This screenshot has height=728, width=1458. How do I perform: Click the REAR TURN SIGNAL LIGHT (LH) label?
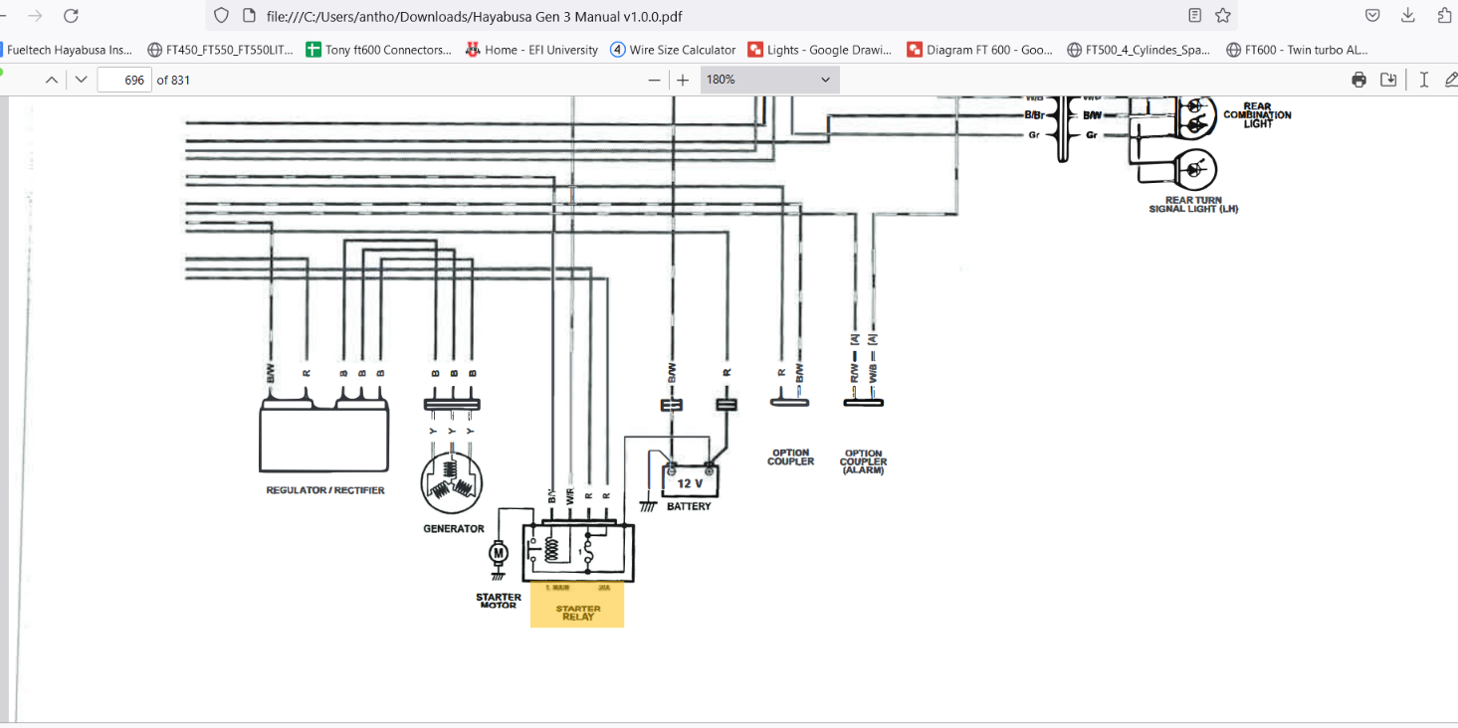[x=1193, y=205]
